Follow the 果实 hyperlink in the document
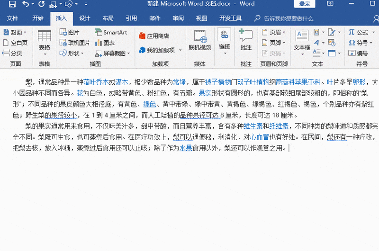This screenshot has height=251, width=379. pos(205,93)
